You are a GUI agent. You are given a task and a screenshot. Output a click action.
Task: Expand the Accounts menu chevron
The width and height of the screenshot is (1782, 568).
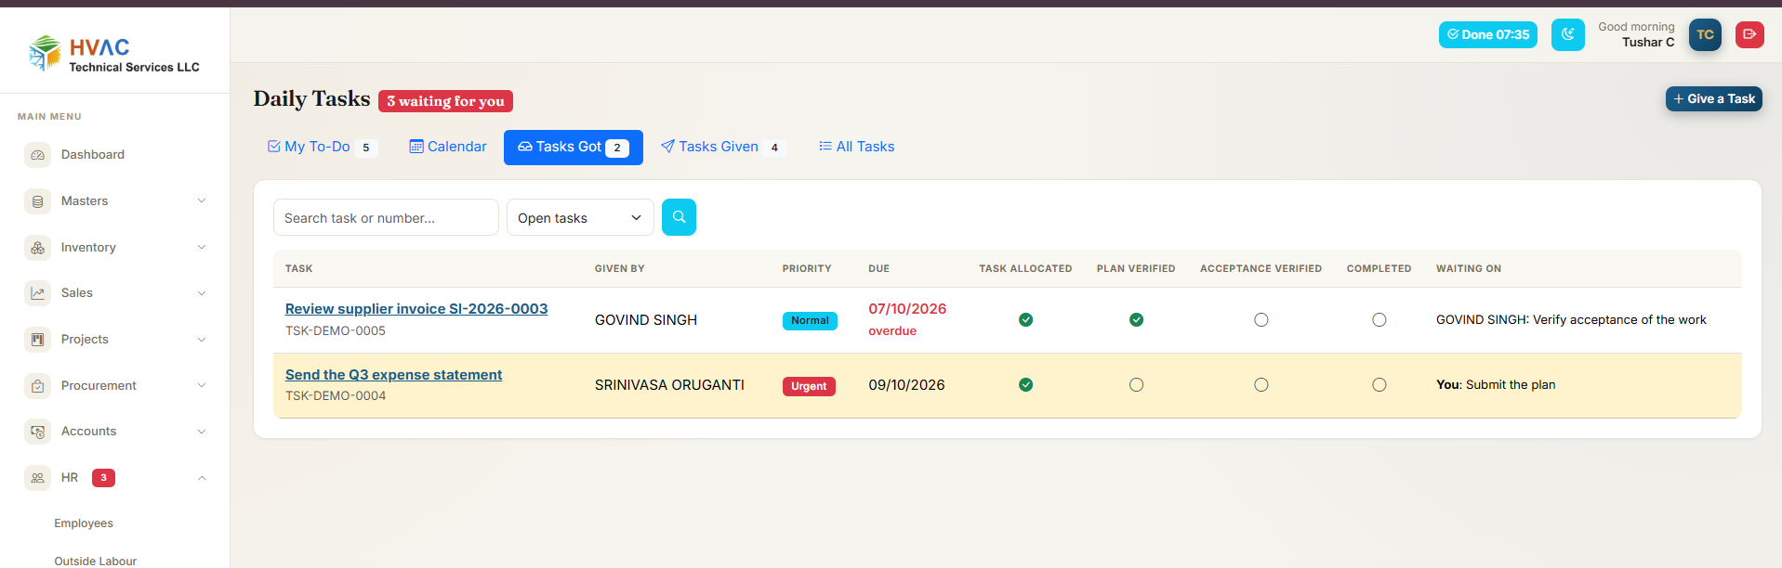pos(202,432)
